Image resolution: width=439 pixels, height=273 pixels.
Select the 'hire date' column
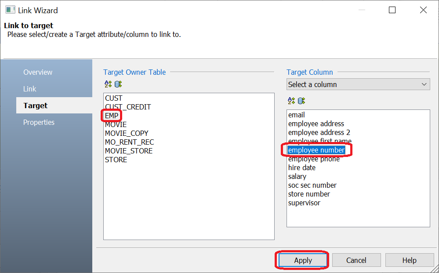coord(302,168)
